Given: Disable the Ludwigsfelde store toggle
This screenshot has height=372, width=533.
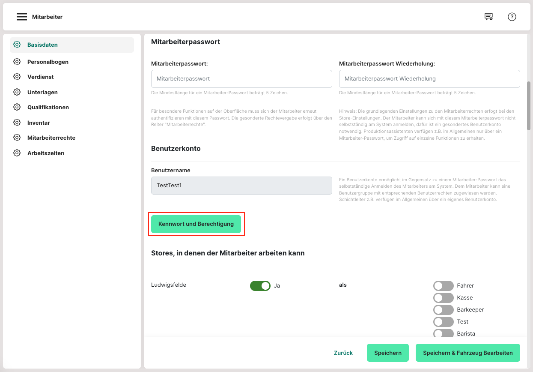Looking at the screenshot, I should (260, 285).
